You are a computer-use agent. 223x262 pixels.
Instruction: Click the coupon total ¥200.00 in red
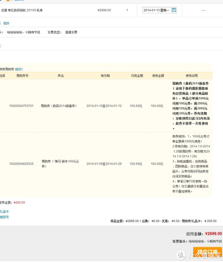19,203
